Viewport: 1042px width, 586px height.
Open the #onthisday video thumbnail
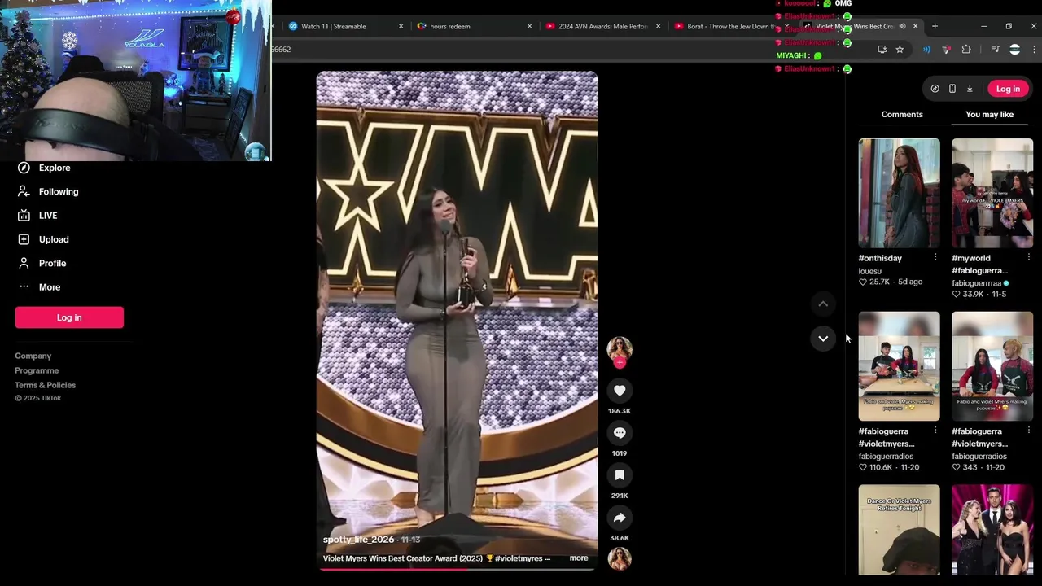coord(899,193)
